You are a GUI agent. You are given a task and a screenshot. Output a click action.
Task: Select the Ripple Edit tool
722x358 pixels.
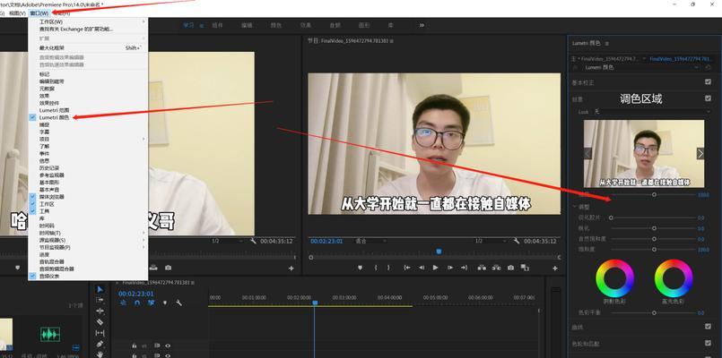[x=100, y=311]
